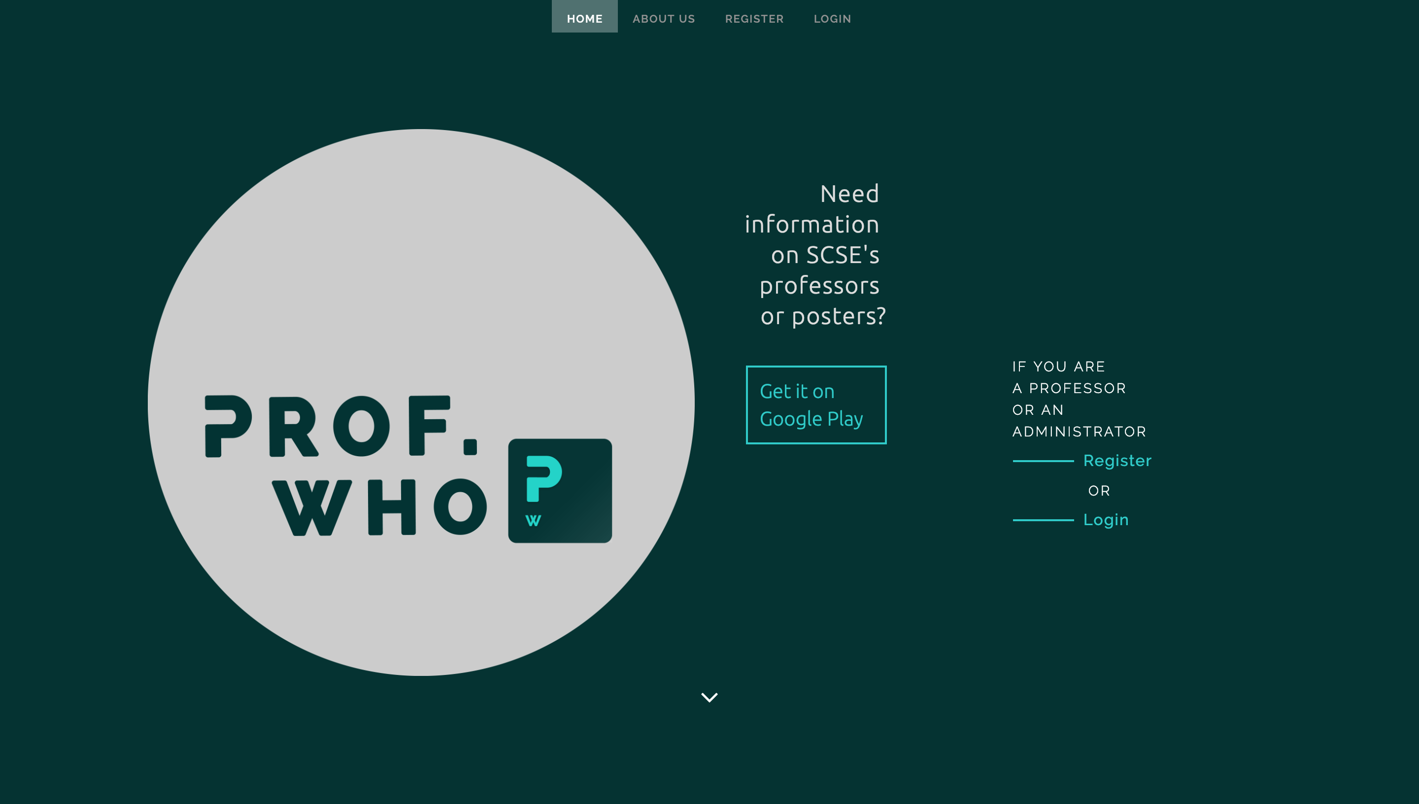Go to REGISTER in top navigation

coord(754,18)
